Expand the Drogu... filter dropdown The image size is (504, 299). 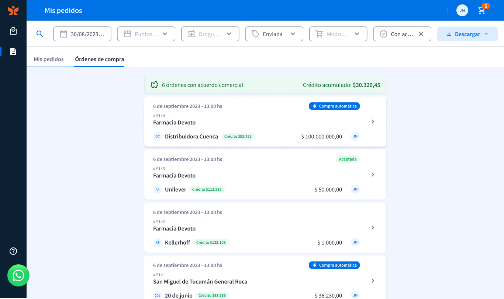(x=210, y=34)
